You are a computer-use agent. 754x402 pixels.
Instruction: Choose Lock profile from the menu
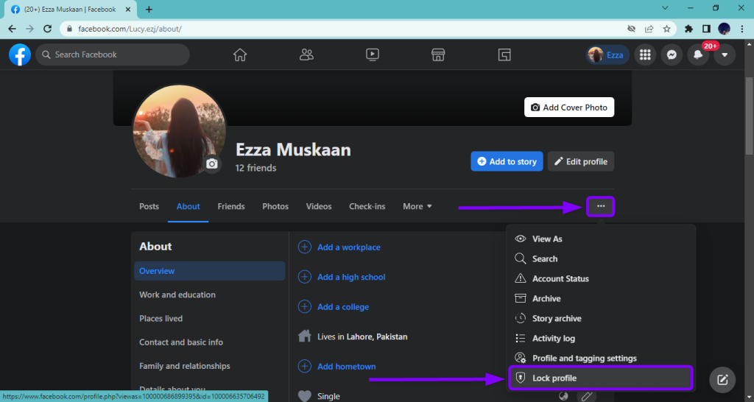point(601,378)
